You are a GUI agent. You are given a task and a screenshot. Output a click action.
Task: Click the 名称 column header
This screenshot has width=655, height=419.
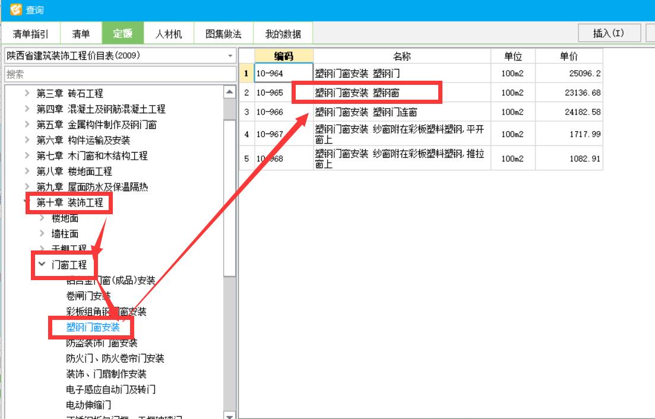(402, 56)
